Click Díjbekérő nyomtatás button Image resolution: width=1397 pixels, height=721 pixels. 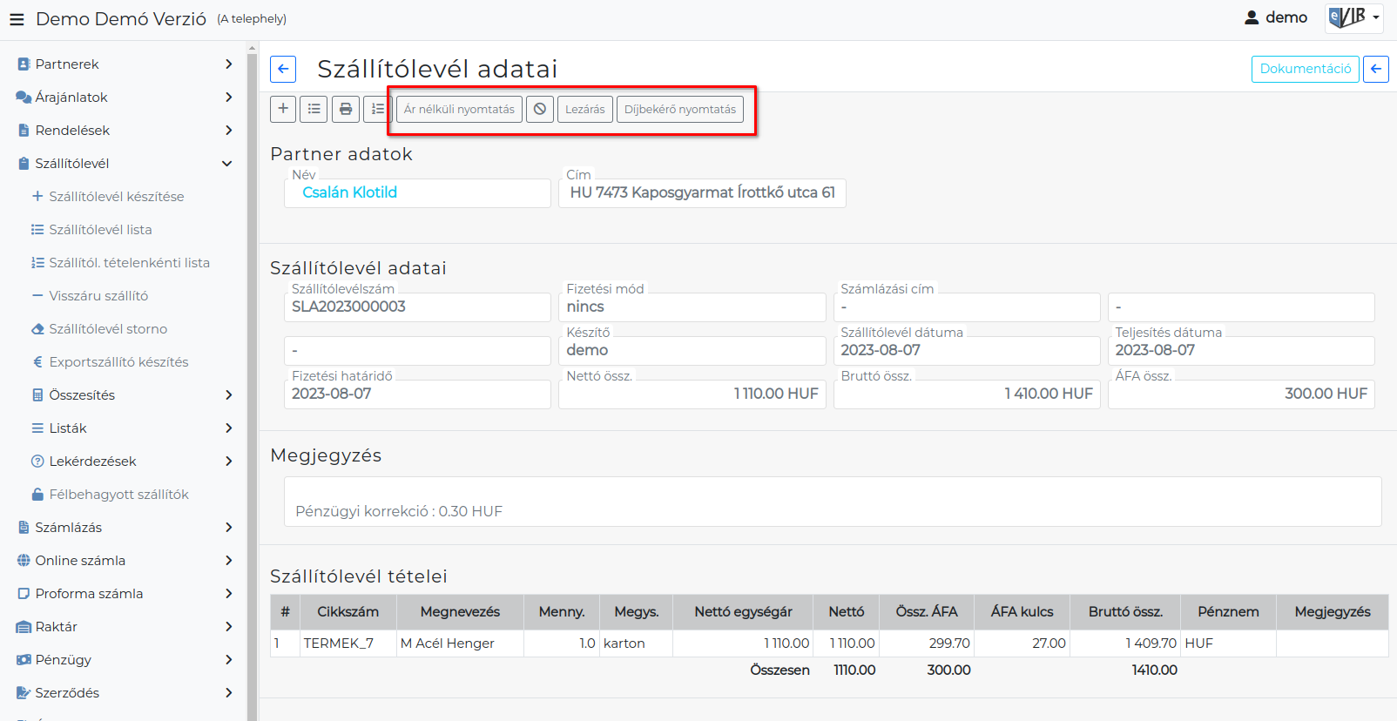680,109
